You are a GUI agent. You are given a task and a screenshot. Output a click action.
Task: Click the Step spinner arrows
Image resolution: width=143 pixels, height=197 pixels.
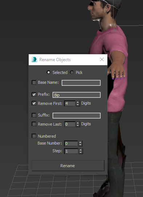coord(80,151)
